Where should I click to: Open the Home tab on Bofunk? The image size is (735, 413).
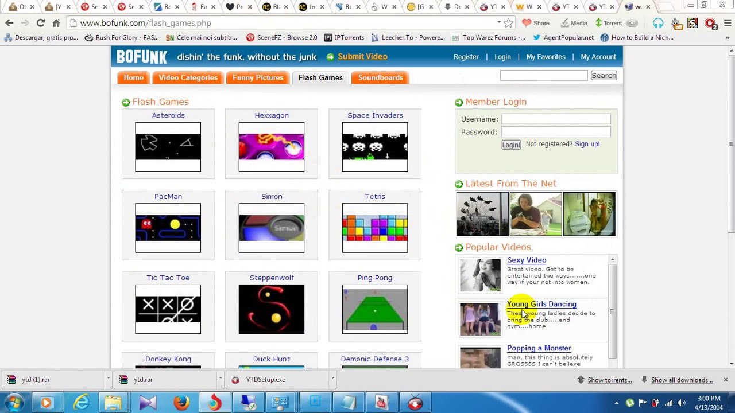tap(133, 77)
